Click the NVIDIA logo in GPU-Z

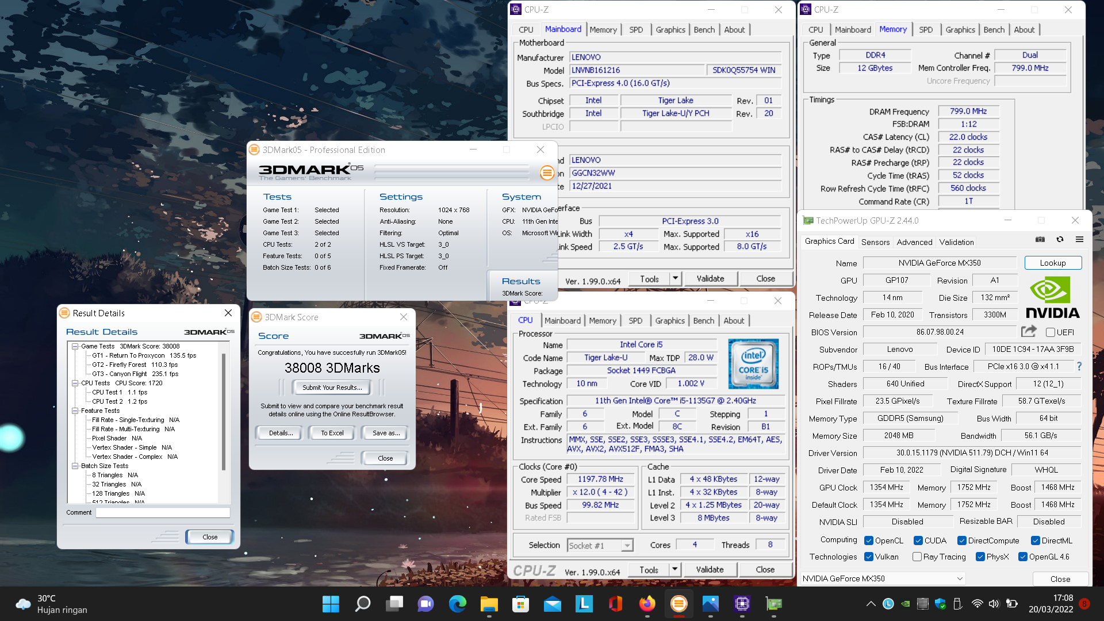click(x=1052, y=297)
